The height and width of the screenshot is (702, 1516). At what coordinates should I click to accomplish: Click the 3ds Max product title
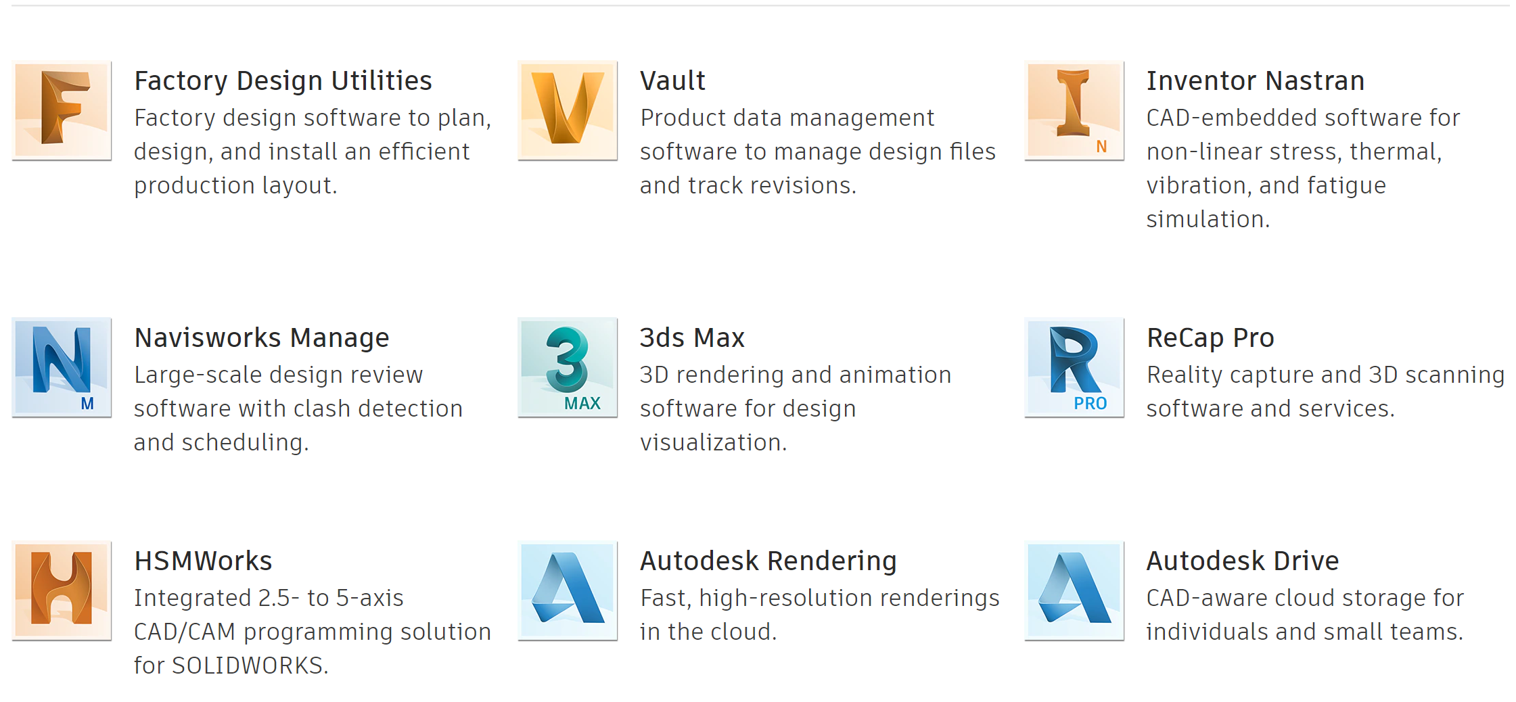pyautogui.click(x=692, y=338)
